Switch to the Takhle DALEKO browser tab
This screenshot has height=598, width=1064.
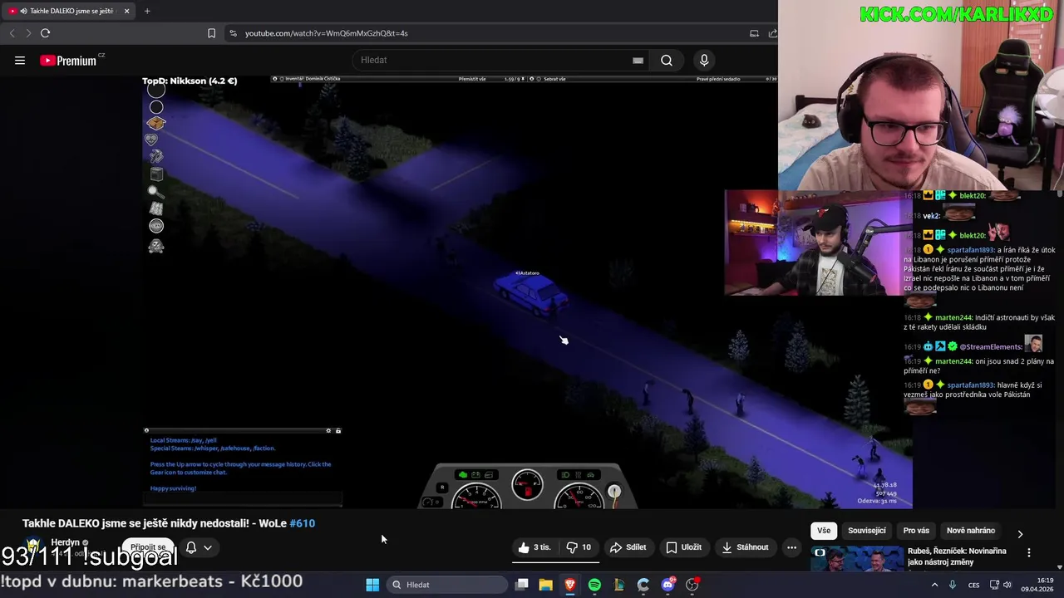tap(68, 11)
